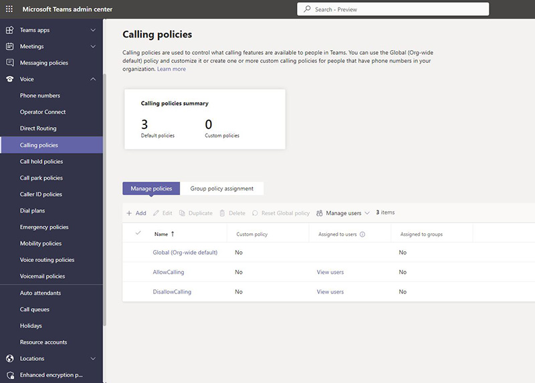
Task: Click the sidebar vertical scrollbar
Action: coord(104,199)
